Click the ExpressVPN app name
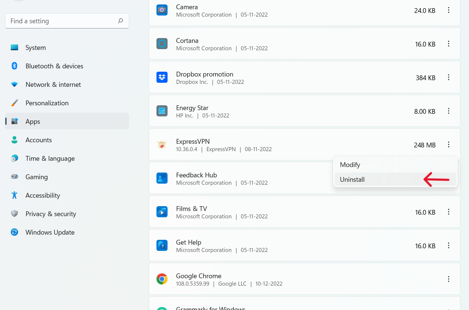 click(x=193, y=142)
